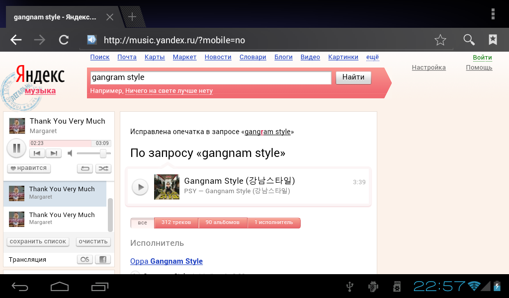Viewport: 509px width, 298px height.
Task: Click the Яндекс logo
Action: click(40, 75)
